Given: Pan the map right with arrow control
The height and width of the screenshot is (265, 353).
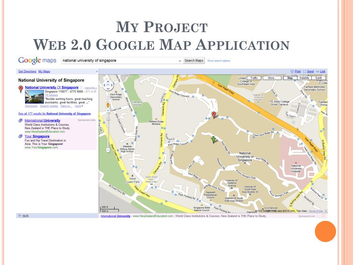Looking at the screenshot, I should pyautogui.click(x=112, y=85).
